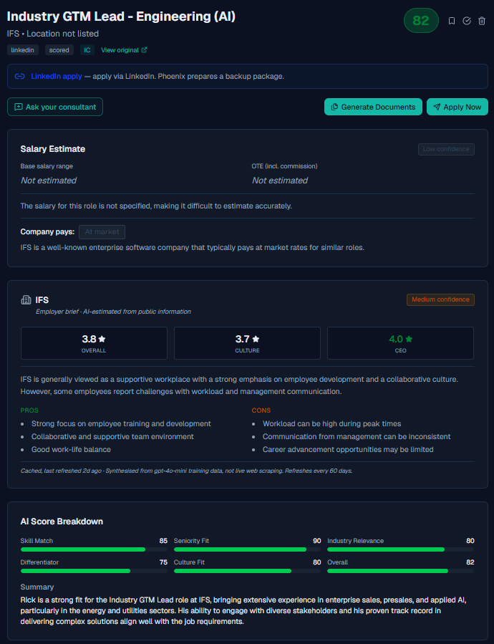494x644 pixels.
Task: Click 'Career advancement opportunities may be limited'
Action: (x=348, y=449)
